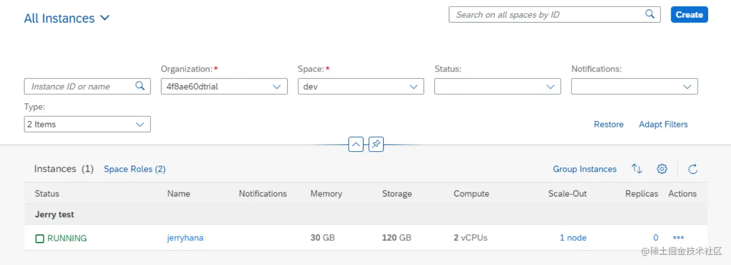731x265 pixels.
Task: Open the Organization dropdown
Action: 276,87
